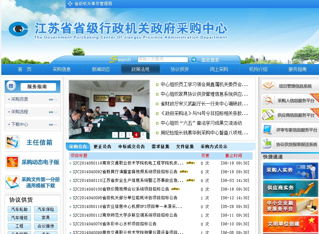Open notice SJC2014040076省体彩中心水杯项目

(115, 224)
